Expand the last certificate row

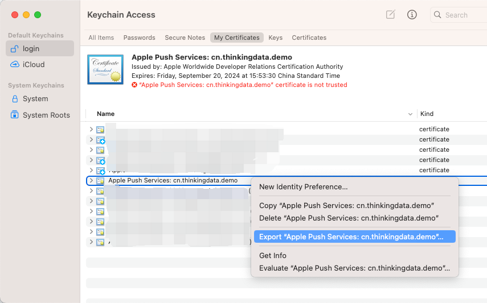click(x=91, y=242)
